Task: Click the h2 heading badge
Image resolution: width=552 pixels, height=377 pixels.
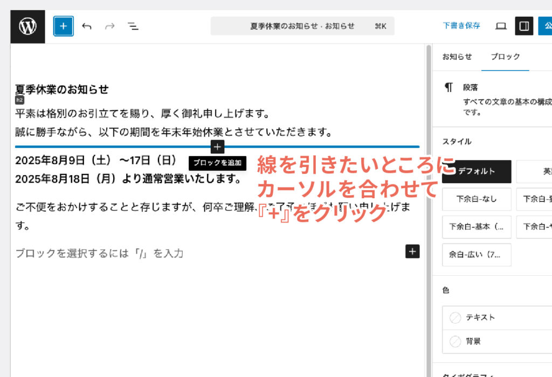Action: 19,100
